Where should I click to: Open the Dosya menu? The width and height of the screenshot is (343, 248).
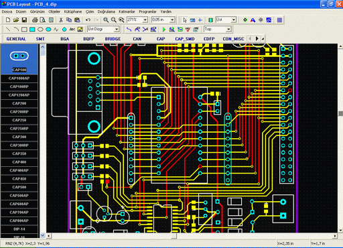click(x=7, y=11)
